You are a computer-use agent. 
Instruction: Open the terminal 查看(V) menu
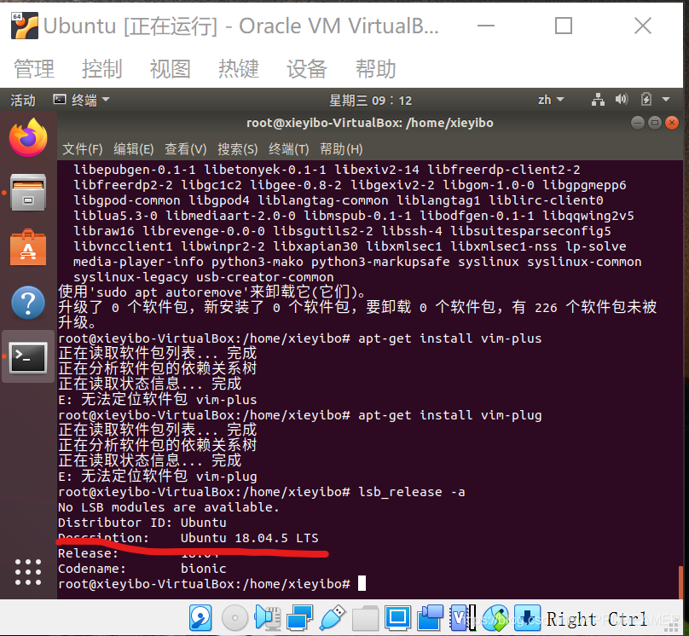tap(185, 149)
